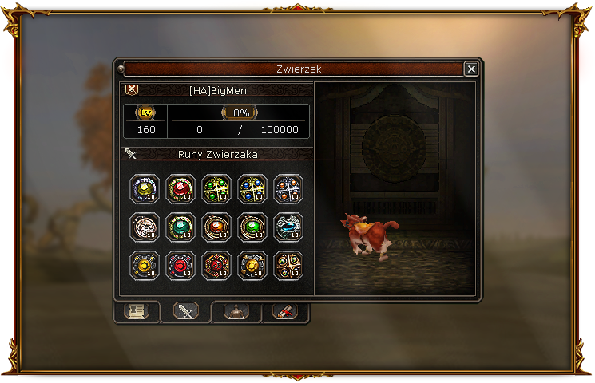Click the green gem gold-ring rune
The width and height of the screenshot is (595, 383).
point(252,227)
